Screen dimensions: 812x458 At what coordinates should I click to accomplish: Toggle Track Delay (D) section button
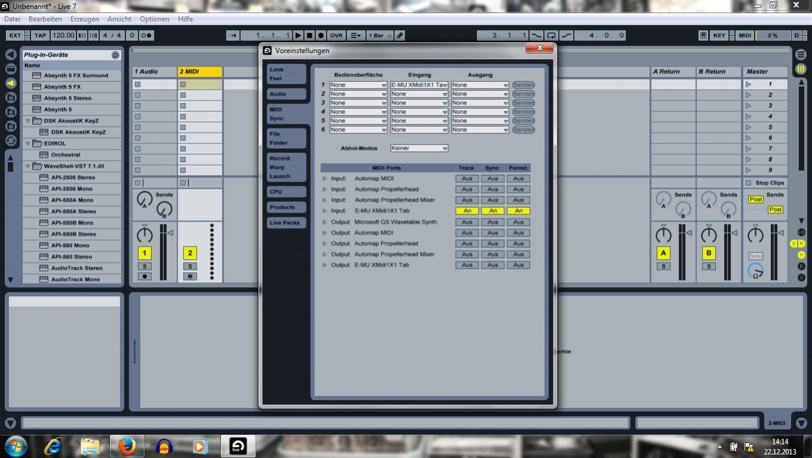coord(801,266)
